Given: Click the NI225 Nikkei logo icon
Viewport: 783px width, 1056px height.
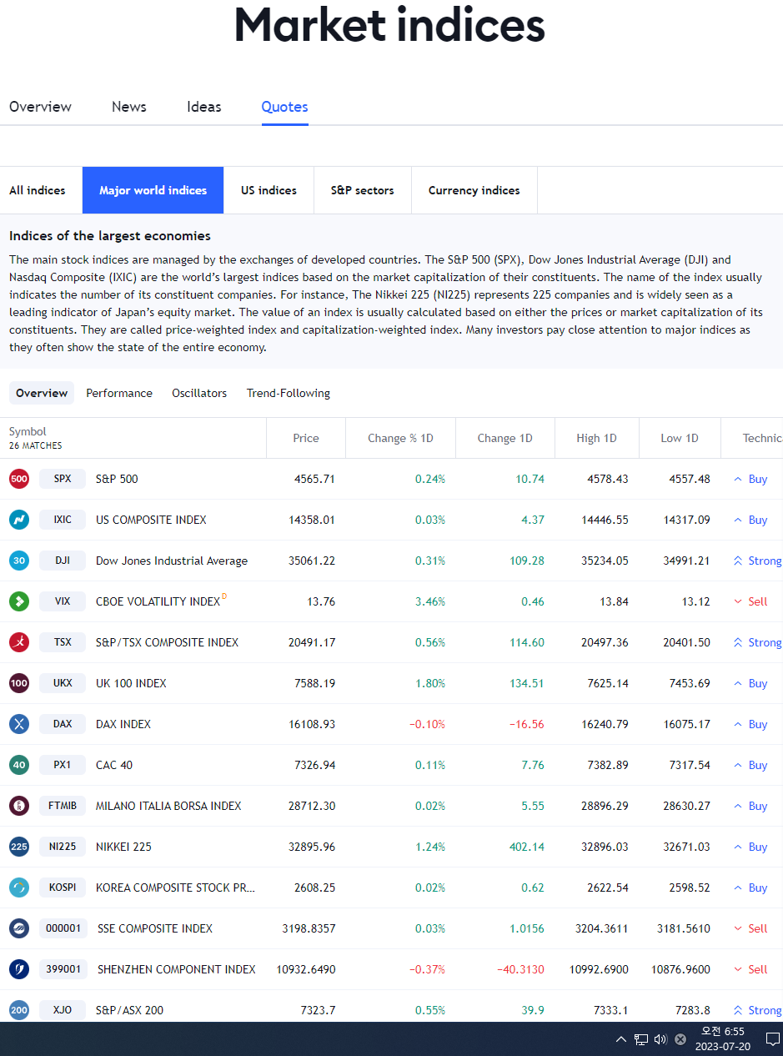Looking at the screenshot, I should [x=19, y=847].
